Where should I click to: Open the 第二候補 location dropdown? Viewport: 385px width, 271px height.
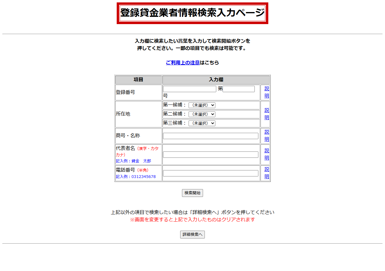pyautogui.click(x=202, y=114)
